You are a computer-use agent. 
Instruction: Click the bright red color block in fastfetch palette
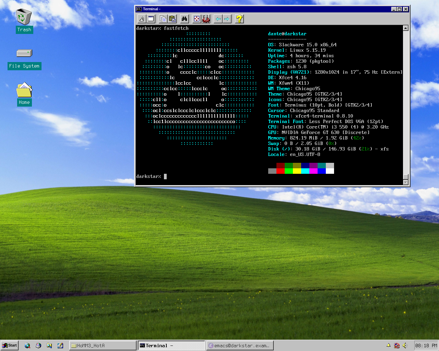coord(280,171)
